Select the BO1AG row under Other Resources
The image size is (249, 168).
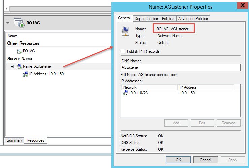pos(58,51)
